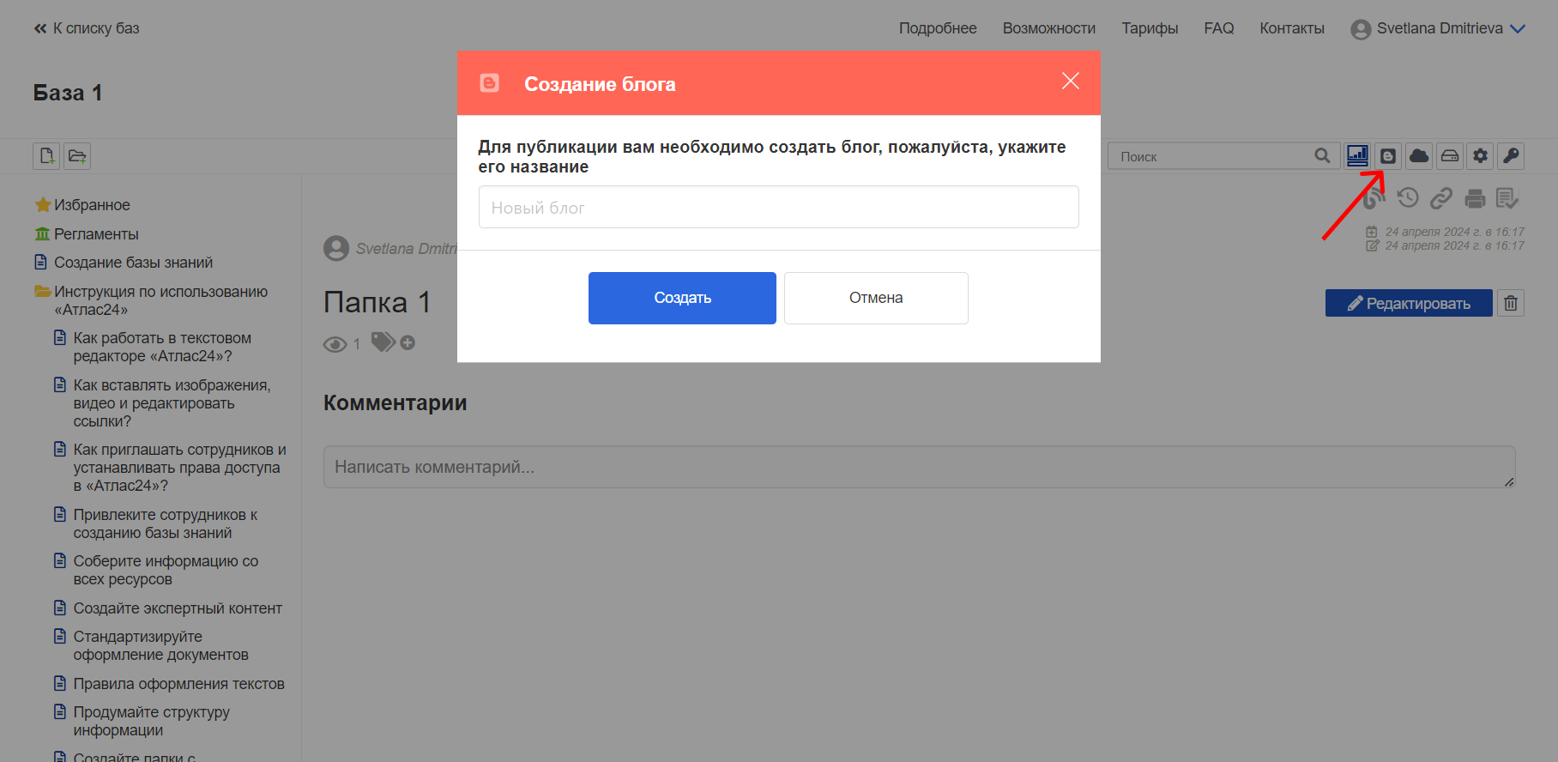Click the База 1 heading
The image size is (1558, 762).
[68, 93]
